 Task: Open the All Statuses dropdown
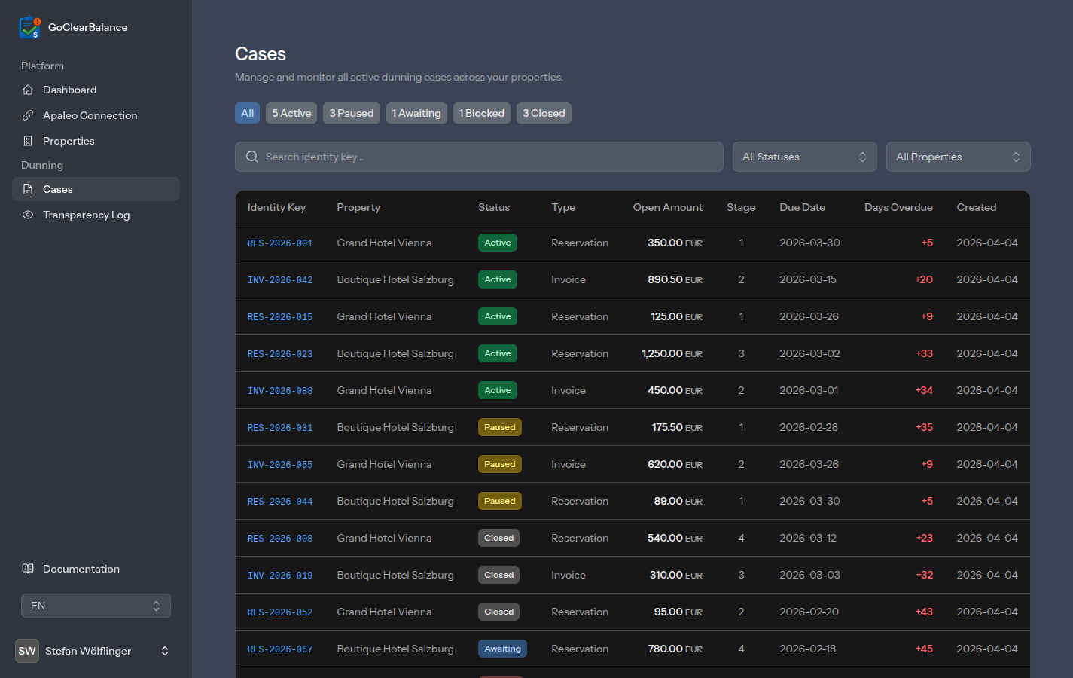[x=804, y=157]
